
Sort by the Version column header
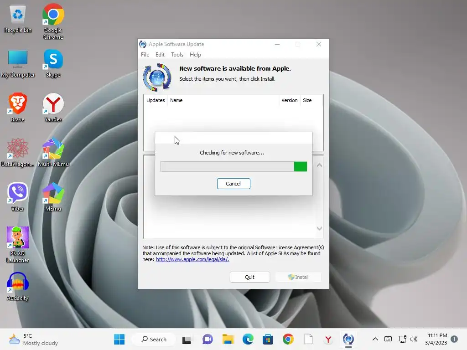click(290, 100)
